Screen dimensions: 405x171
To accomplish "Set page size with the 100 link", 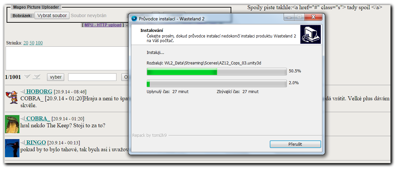I will pyautogui.click(x=39, y=43).
